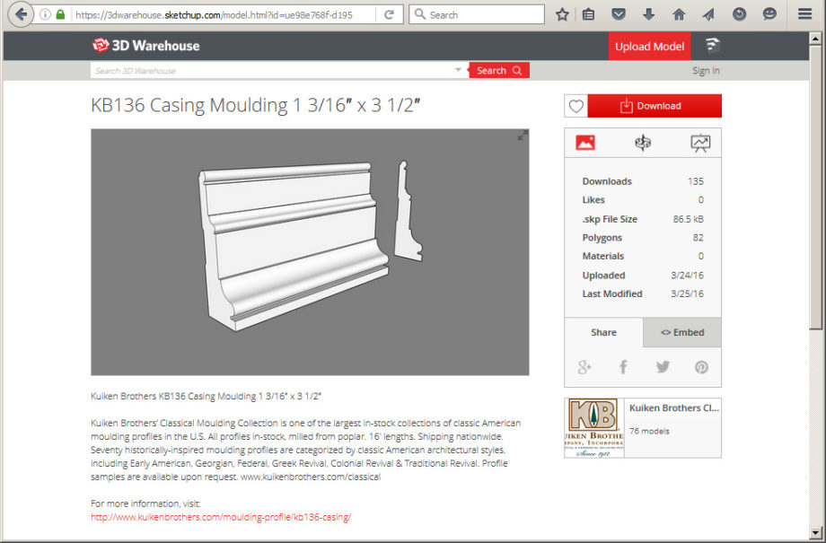Expand the model preview to fullscreen
Viewport: 826px width, 543px height.
[x=522, y=136]
